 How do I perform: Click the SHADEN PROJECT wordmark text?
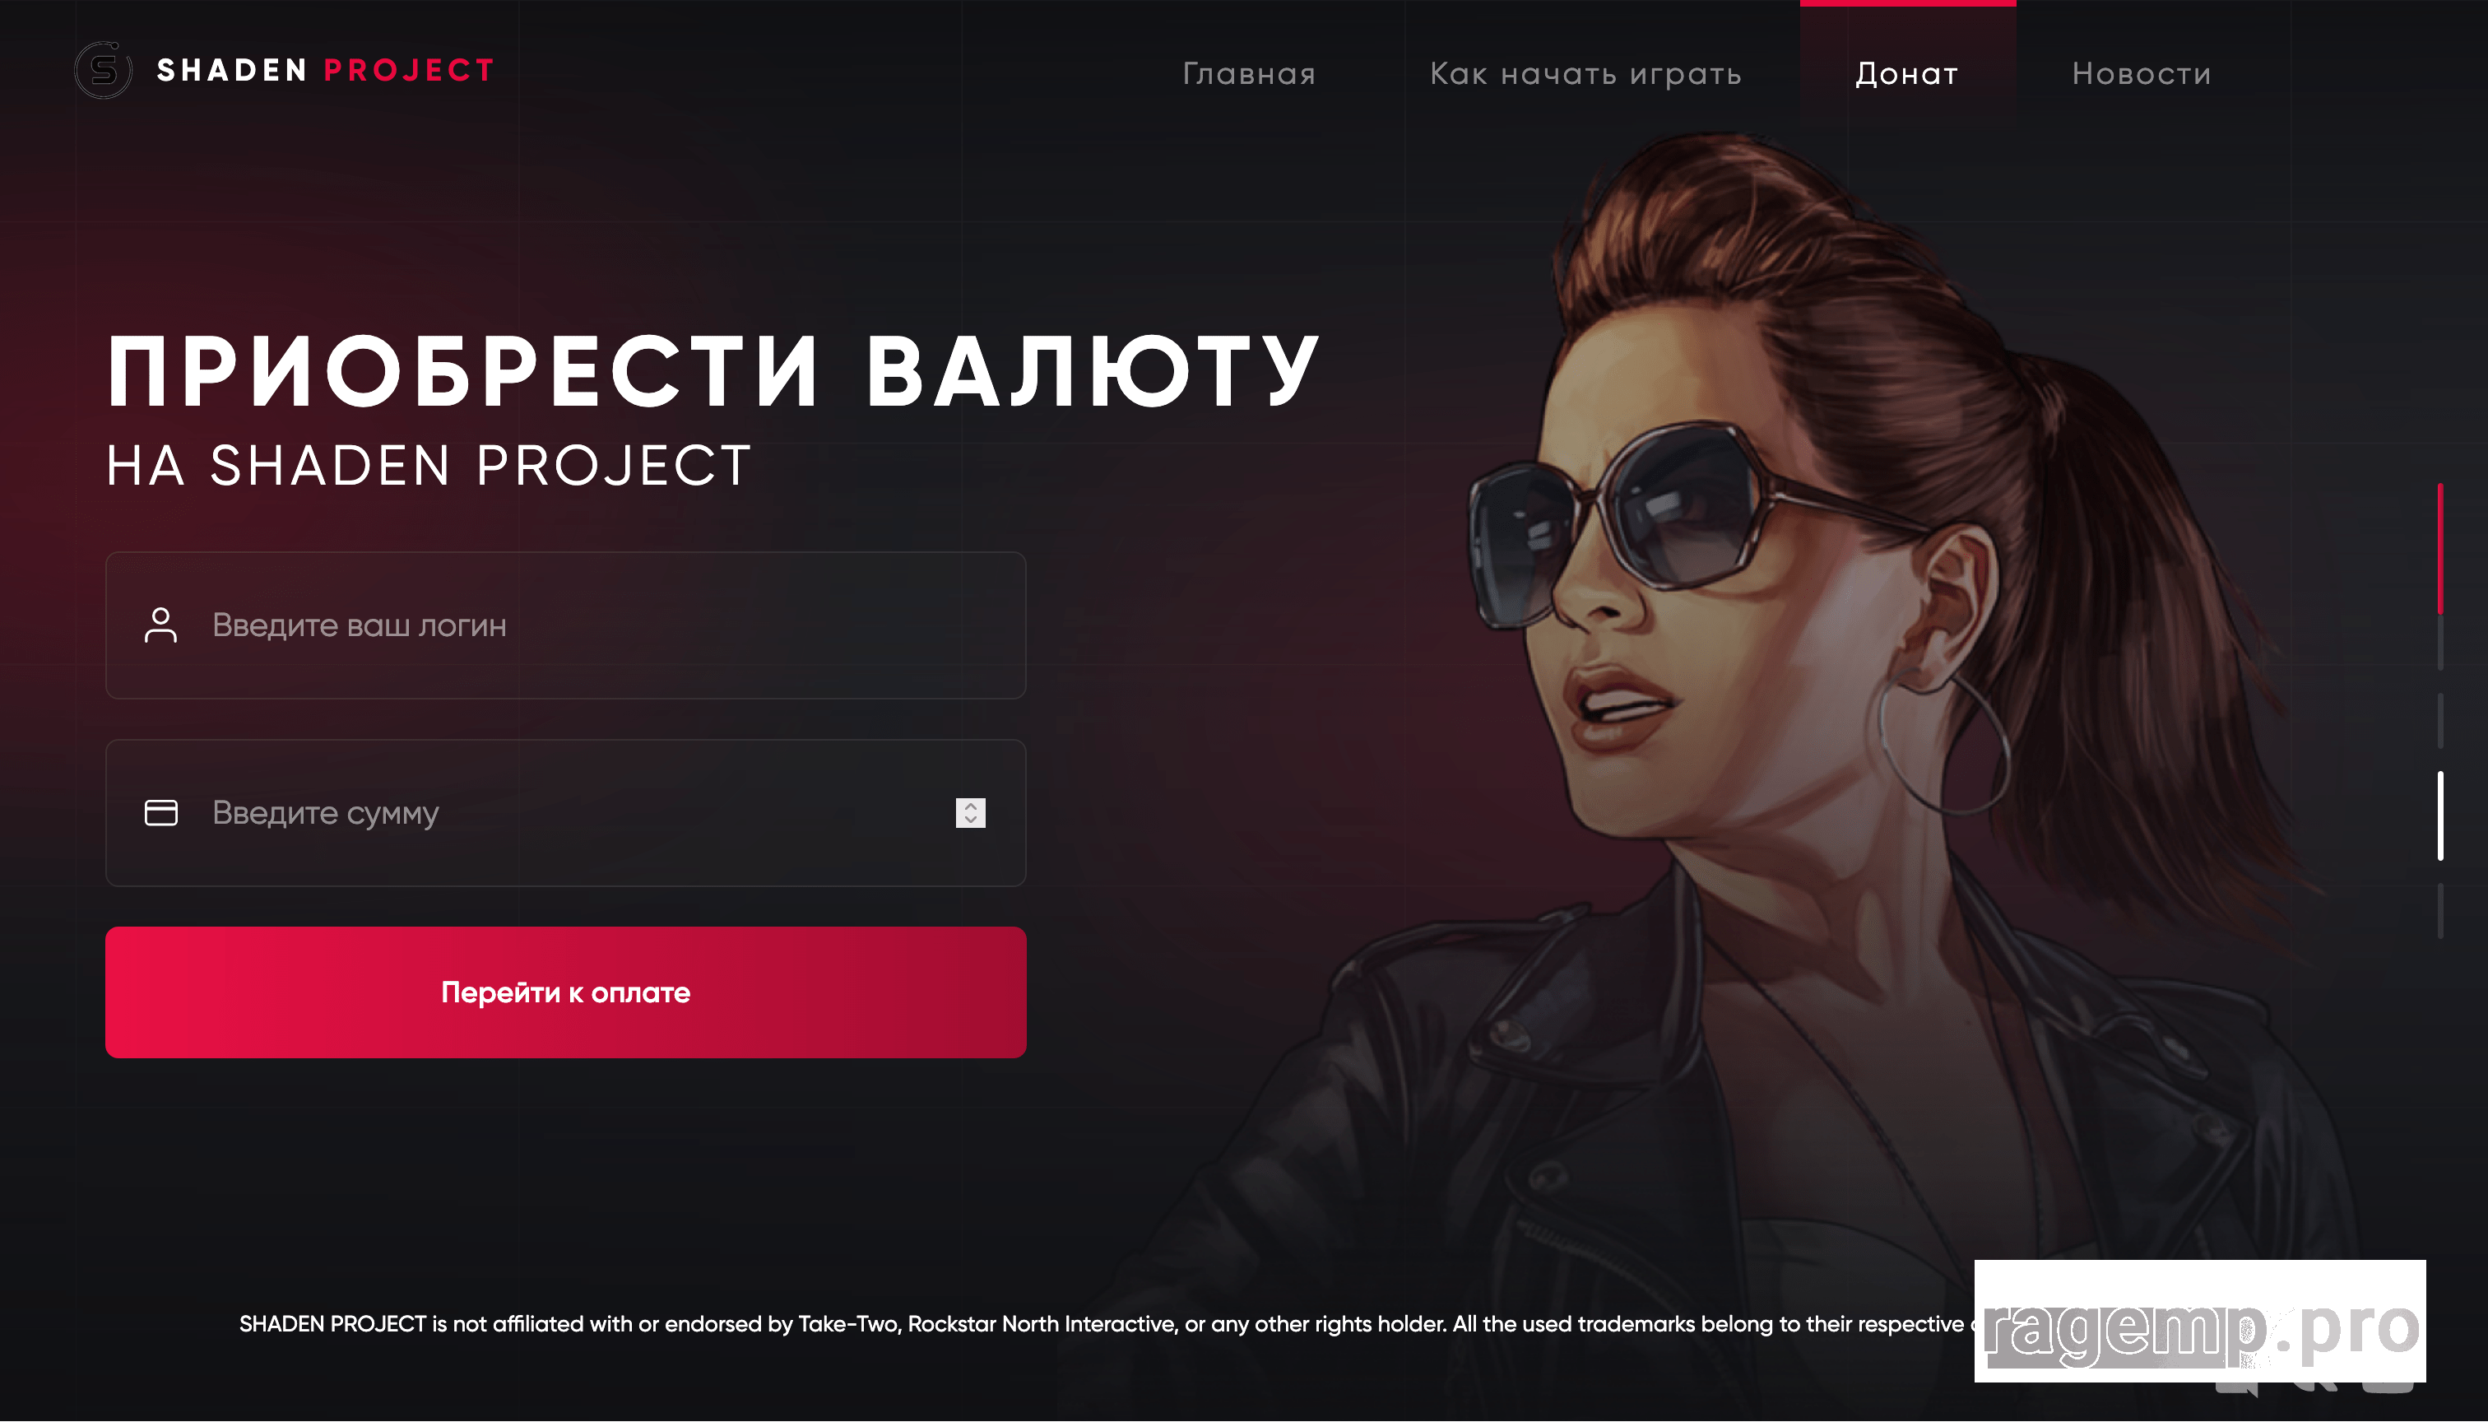point(326,70)
